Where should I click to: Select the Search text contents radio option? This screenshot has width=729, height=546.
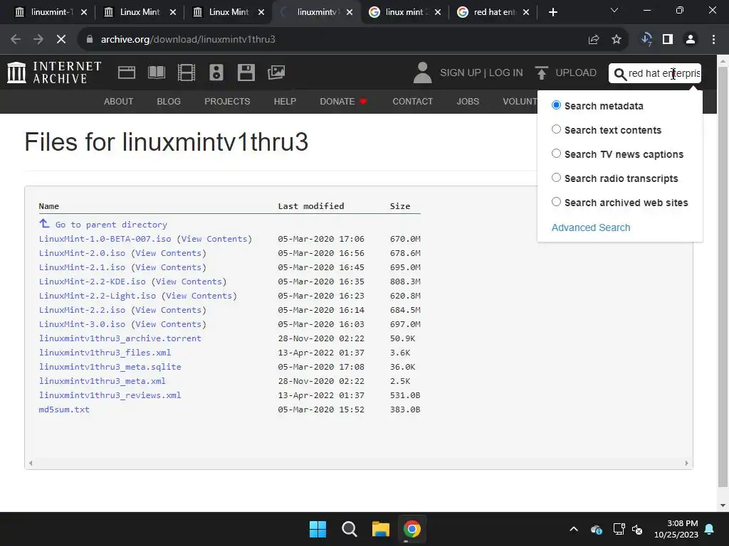pyautogui.click(x=556, y=129)
